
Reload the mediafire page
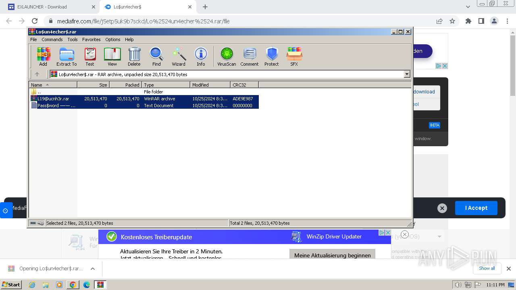click(x=35, y=21)
